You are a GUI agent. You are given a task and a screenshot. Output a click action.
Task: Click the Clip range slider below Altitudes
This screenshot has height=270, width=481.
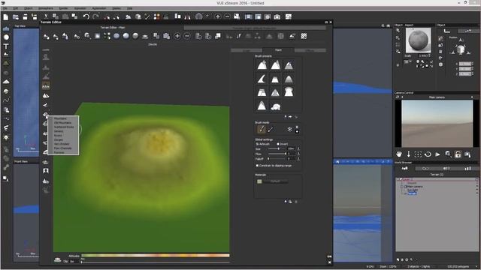pos(156,262)
